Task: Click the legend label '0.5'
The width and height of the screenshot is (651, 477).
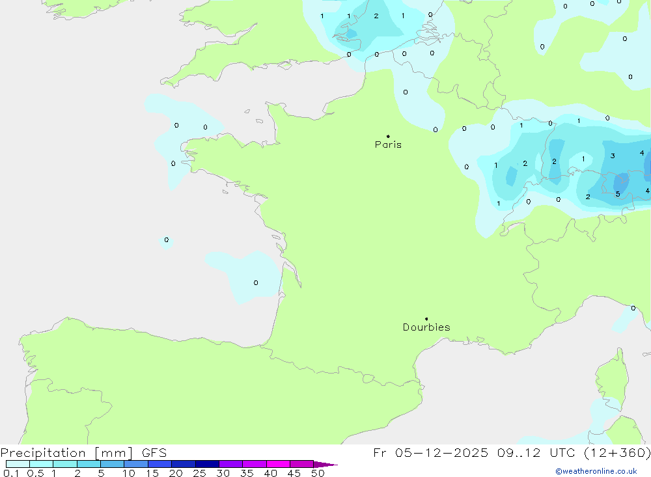Action: click(35, 473)
